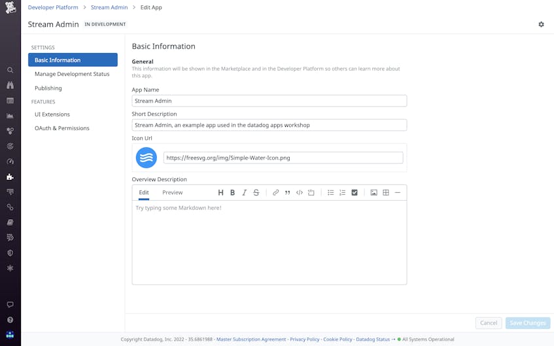This screenshot has height=346, width=554.
Task: Insert an image into the description
Action: [374, 192]
